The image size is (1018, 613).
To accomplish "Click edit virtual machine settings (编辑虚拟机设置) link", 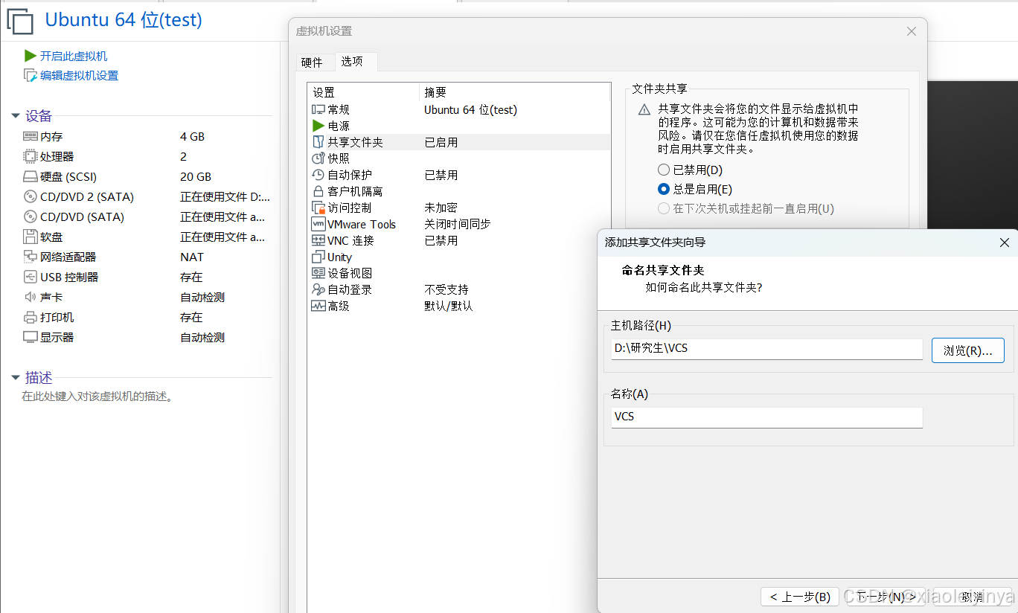I will pyautogui.click(x=79, y=76).
